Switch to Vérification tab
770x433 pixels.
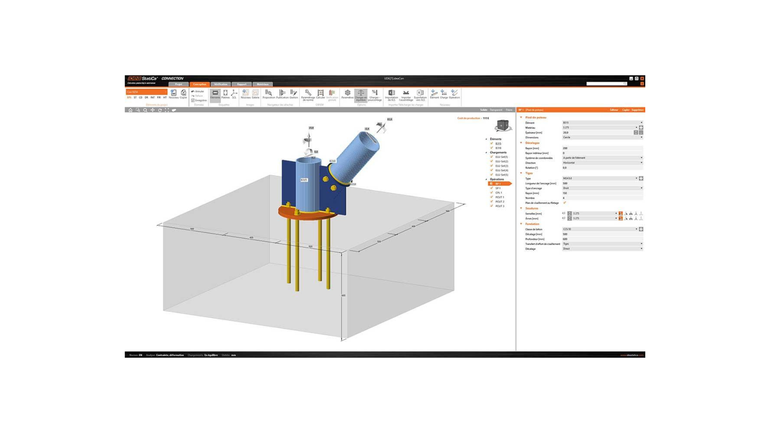(220, 84)
